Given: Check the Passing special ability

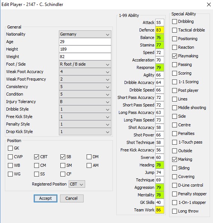Looking at the screenshot, I should [174, 64].
